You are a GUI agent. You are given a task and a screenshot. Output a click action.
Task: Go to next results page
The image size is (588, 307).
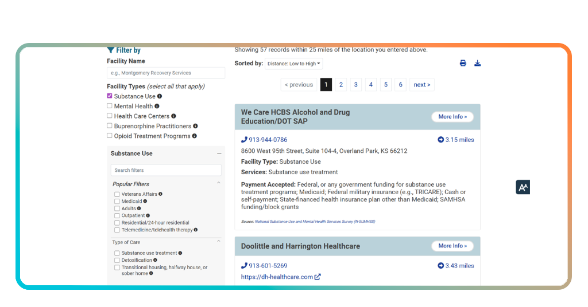[422, 85]
